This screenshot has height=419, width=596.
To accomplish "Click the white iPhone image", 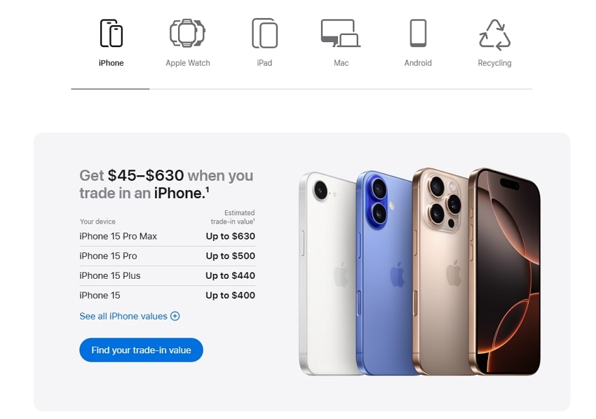I will click(328, 273).
